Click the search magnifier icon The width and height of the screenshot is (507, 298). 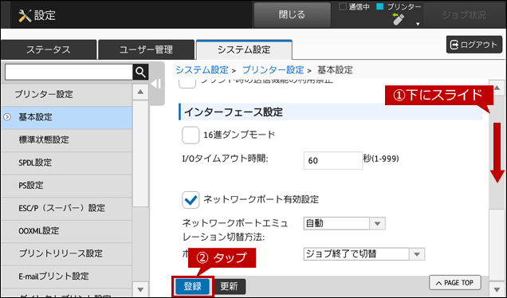coord(140,72)
